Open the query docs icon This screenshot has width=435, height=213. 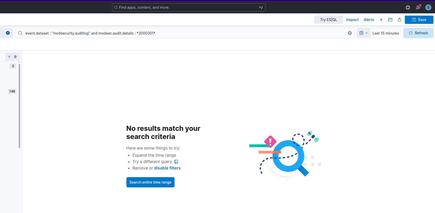coord(176,162)
